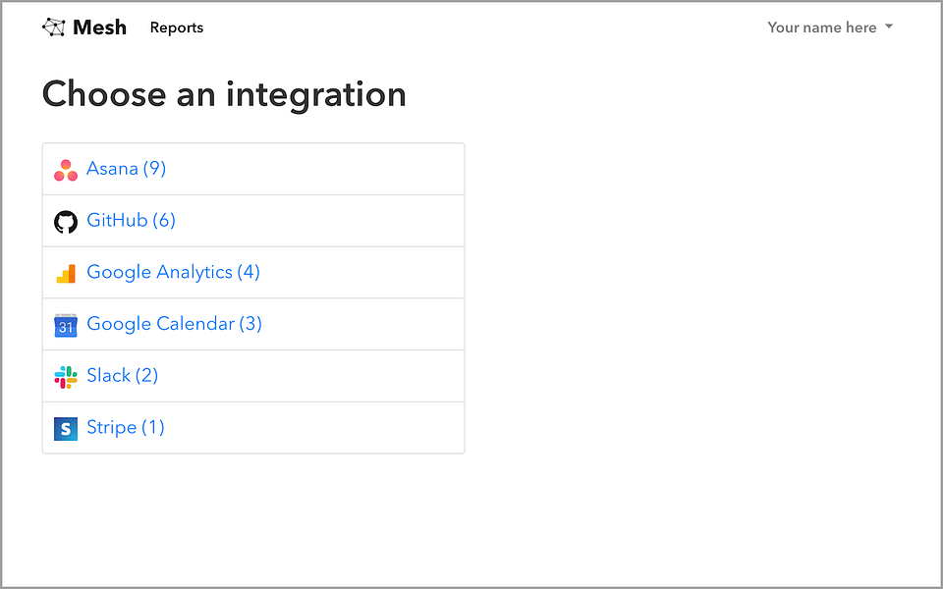The image size is (943, 589).
Task: Click the (6) count beside GitHub
Action: click(x=164, y=220)
